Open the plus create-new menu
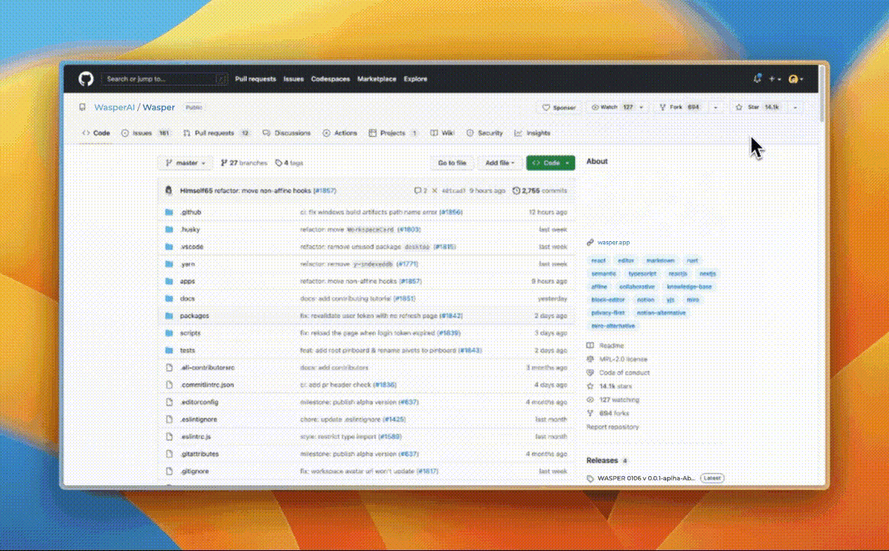The height and width of the screenshot is (551, 889). coord(775,79)
